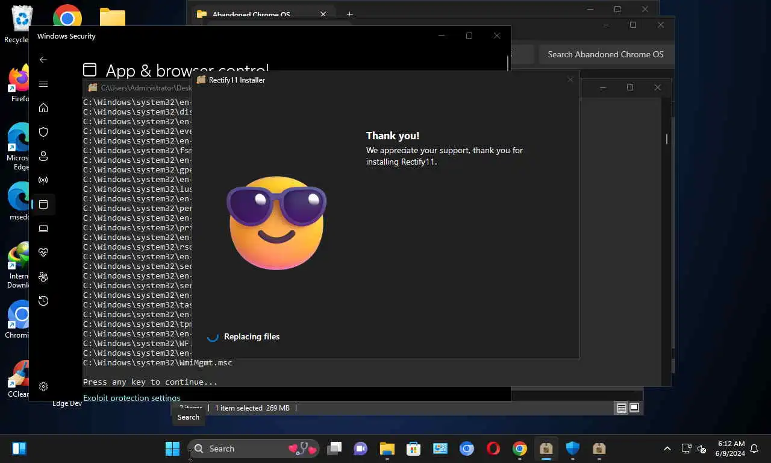This screenshot has width=771, height=463.
Task: Switch File Explorer to large icons view
Action: (x=634, y=408)
